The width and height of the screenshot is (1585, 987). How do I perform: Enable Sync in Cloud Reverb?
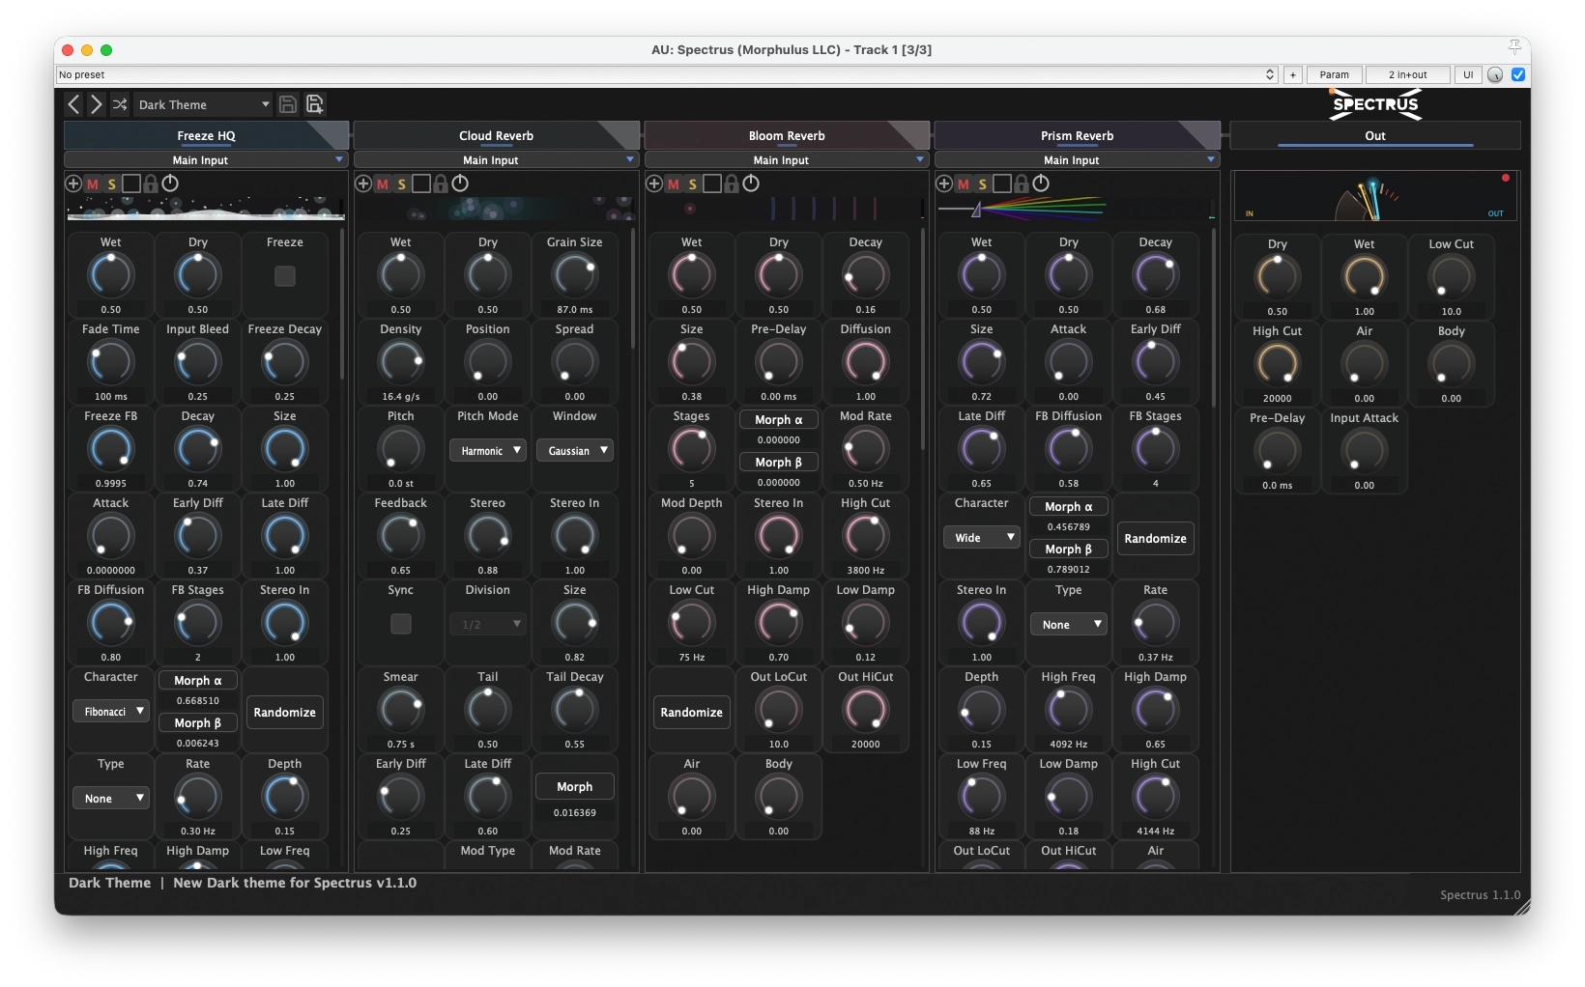coord(400,624)
